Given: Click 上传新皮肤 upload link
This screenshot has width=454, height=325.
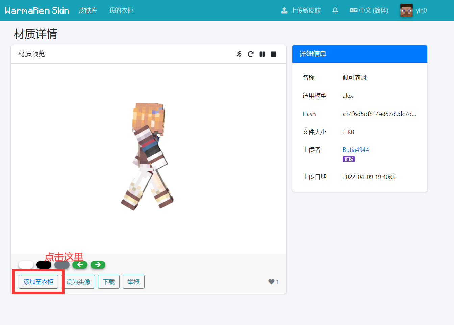Looking at the screenshot, I should coord(301,10).
